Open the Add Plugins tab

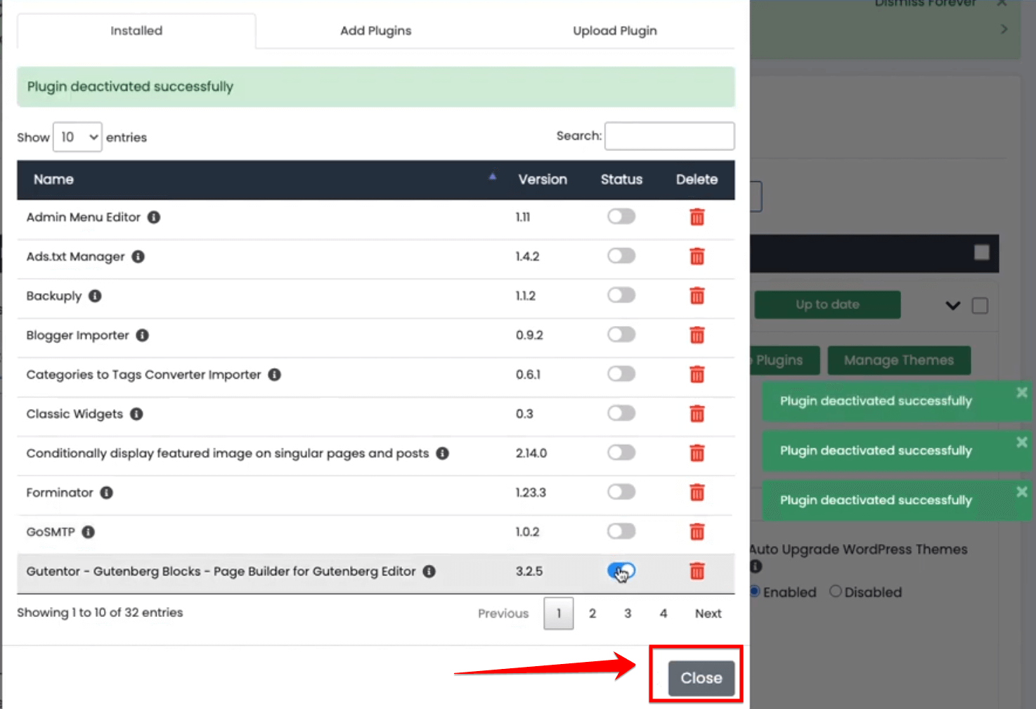tap(376, 31)
